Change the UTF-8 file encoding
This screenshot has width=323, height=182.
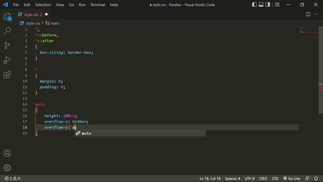point(249,178)
